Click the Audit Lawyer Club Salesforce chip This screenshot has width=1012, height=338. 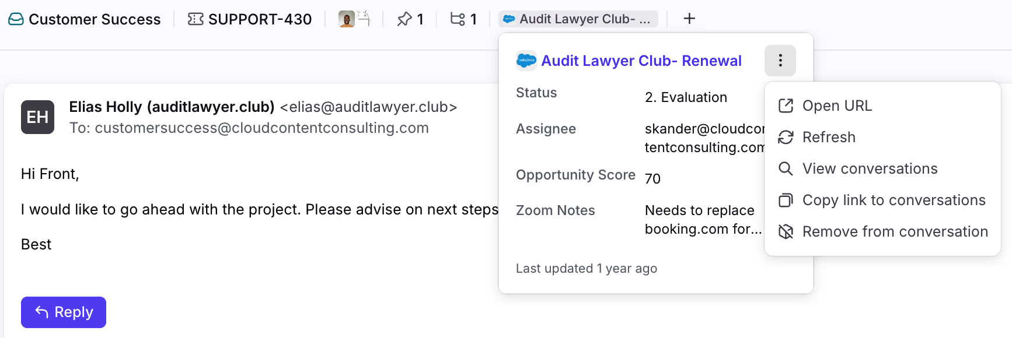578,19
